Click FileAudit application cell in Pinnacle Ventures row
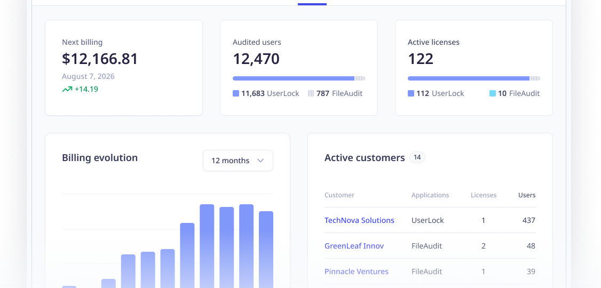Screen dimensions: 601x288 426,271
